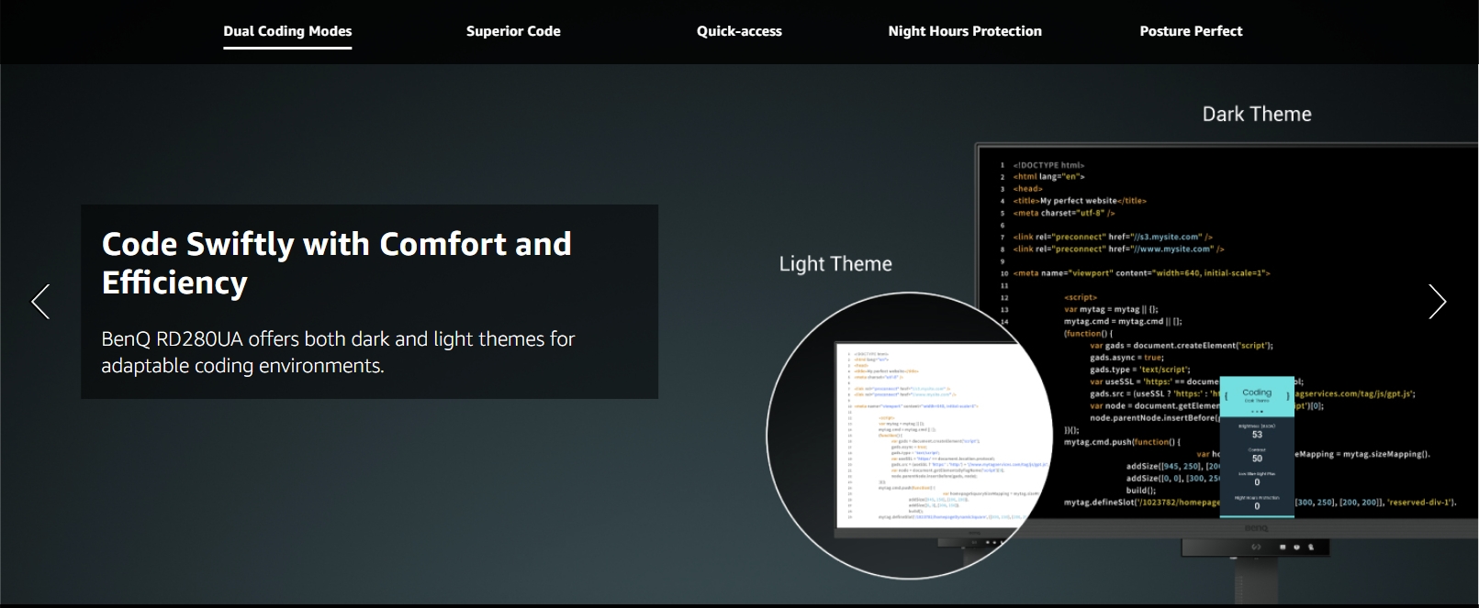Show the Night Hours Protection tab
The image size is (1479, 608).
point(965,31)
